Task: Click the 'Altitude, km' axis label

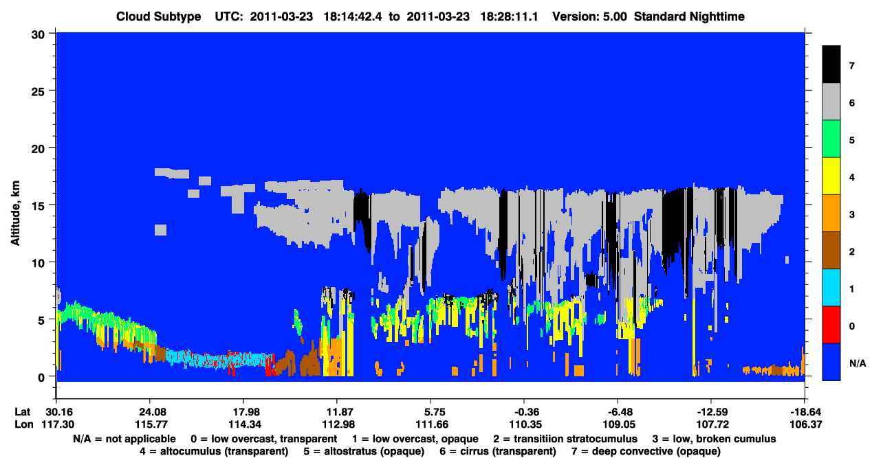Action: [x=15, y=213]
